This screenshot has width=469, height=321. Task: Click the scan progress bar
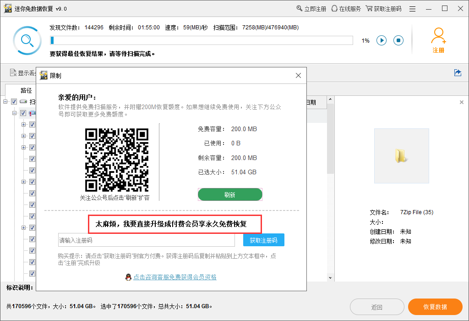click(x=202, y=40)
